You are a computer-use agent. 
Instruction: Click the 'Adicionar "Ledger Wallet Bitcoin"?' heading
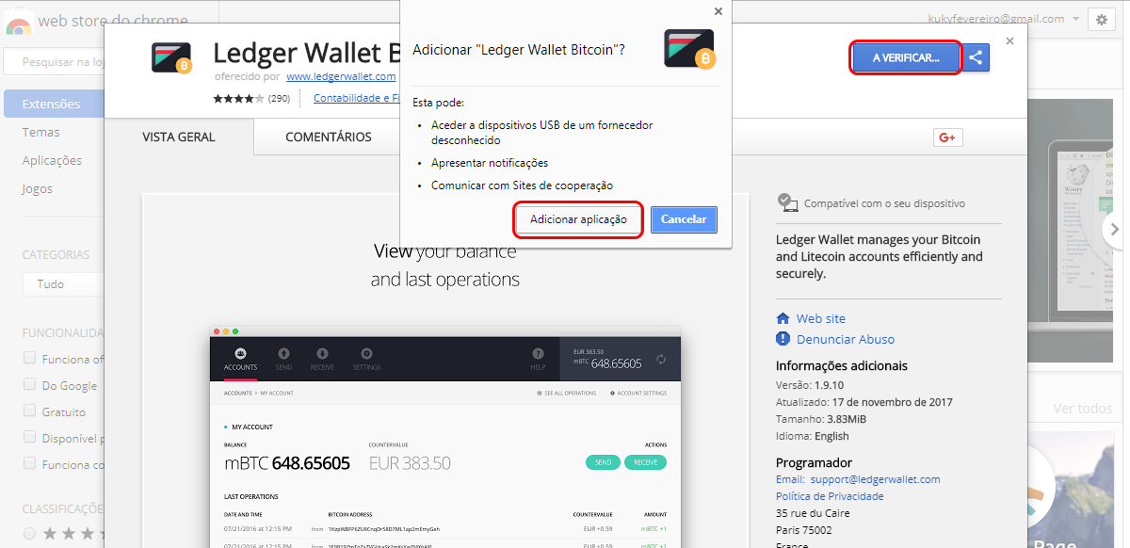click(x=519, y=49)
